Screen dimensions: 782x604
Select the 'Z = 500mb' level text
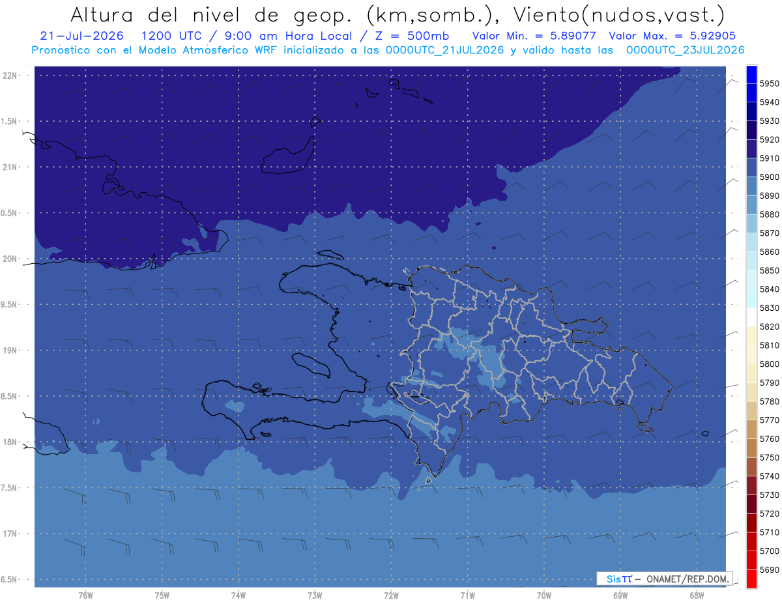(412, 36)
